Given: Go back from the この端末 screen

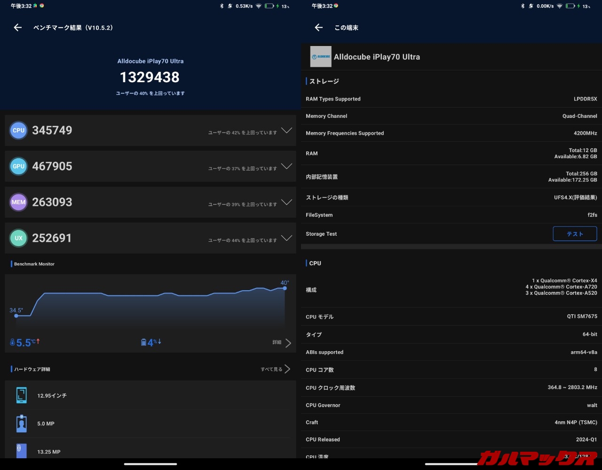Looking at the screenshot, I should [x=319, y=28].
